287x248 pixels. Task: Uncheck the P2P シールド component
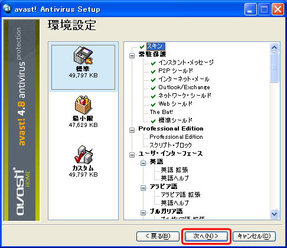coord(153,71)
